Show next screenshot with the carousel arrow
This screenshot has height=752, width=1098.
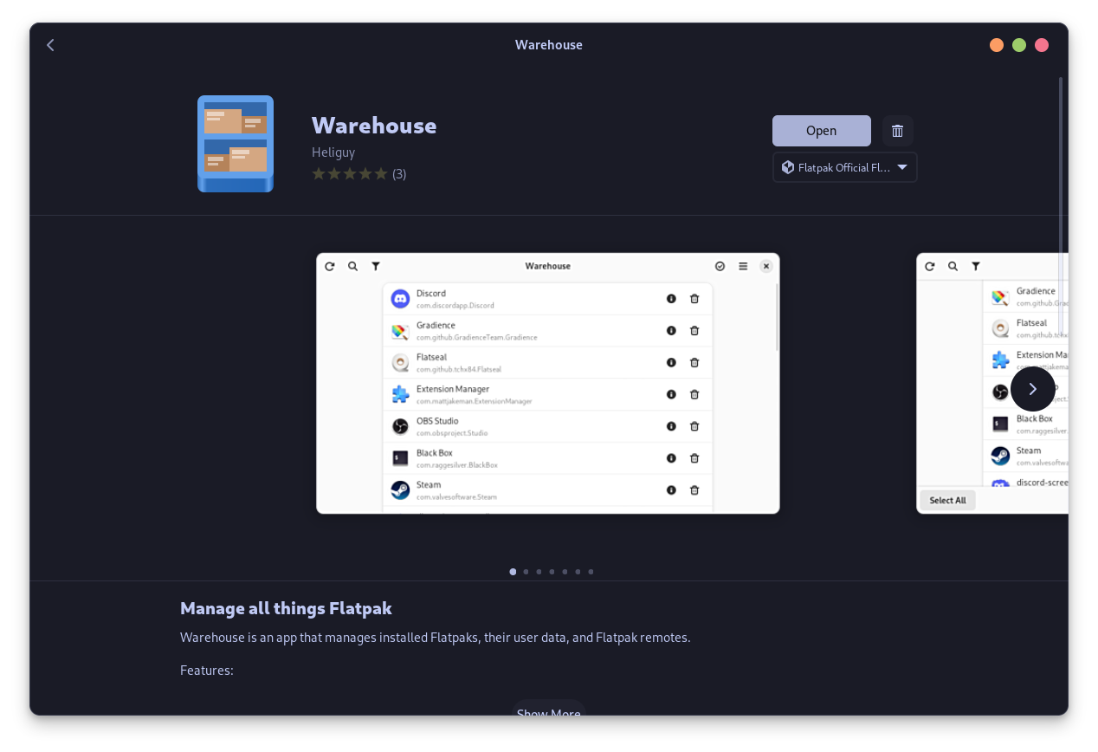click(x=1032, y=388)
